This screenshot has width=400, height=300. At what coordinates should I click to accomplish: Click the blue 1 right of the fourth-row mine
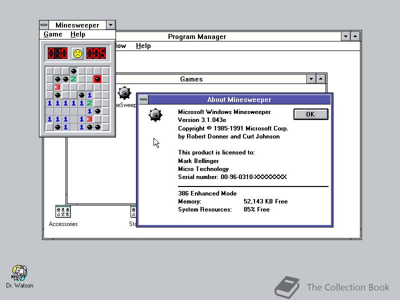click(x=89, y=95)
